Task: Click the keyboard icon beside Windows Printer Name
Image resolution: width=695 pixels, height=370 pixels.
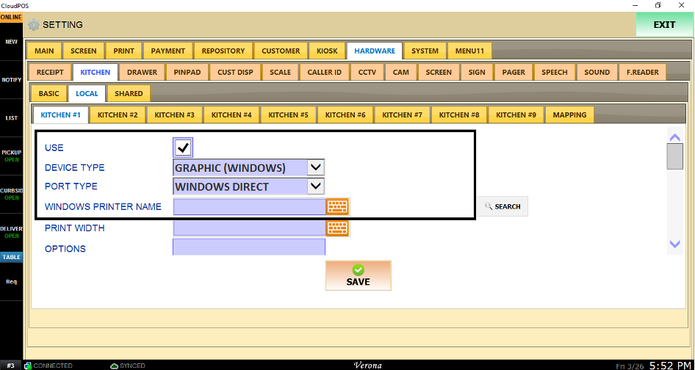Action: coord(337,206)
